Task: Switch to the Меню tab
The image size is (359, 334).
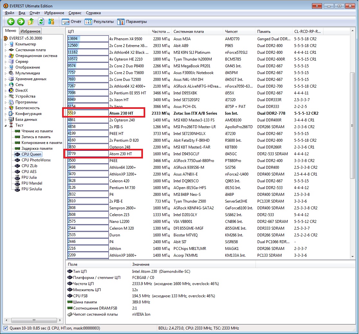Action: pyautogui.click(x=11, y=31)
